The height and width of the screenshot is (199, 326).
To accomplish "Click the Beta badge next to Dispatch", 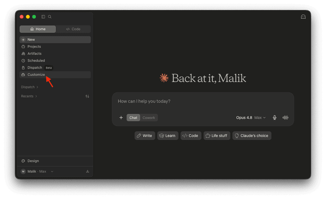I will coord(49,68).
